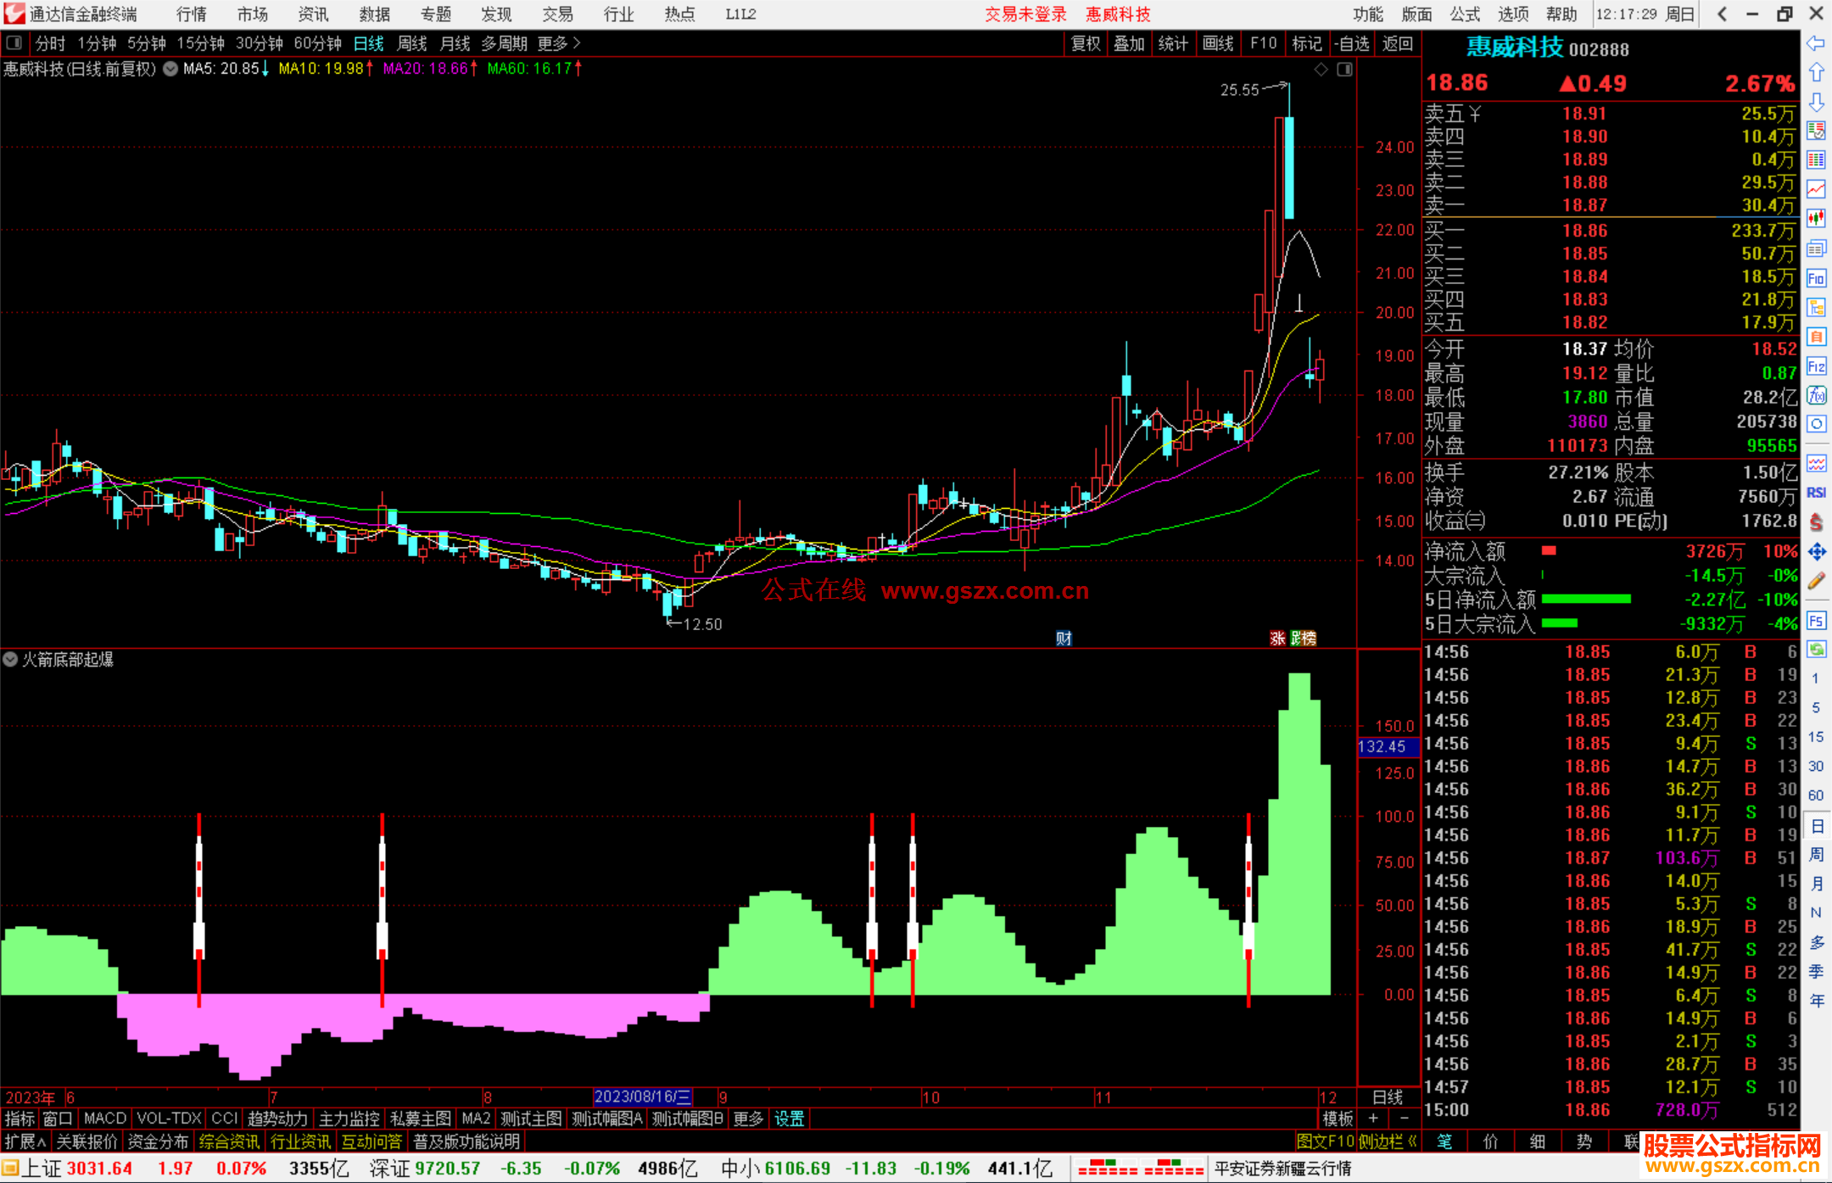The image size is (1832, 1183).
Task: Select the pencil drawing tool icon
Action: 1816,582
